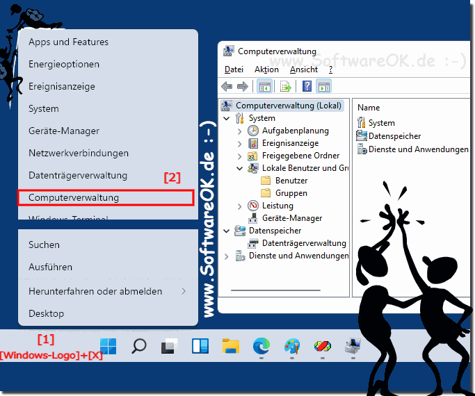The image size is (475, 396).
Task: Expand the Leistung node
Action: click(x=240, y=206)
